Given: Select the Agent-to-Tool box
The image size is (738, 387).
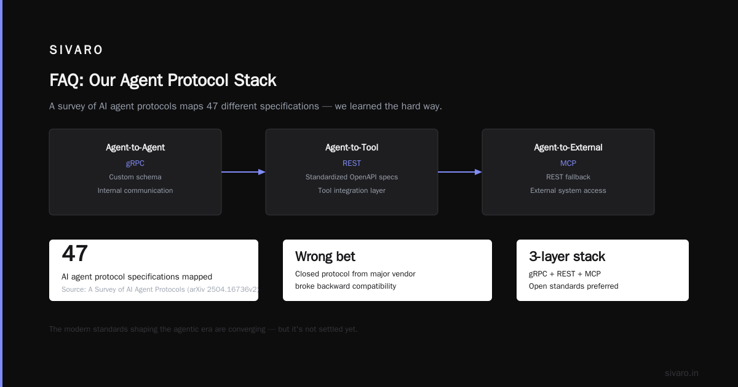Looking at the screenshot, I should tap(352, 172).
